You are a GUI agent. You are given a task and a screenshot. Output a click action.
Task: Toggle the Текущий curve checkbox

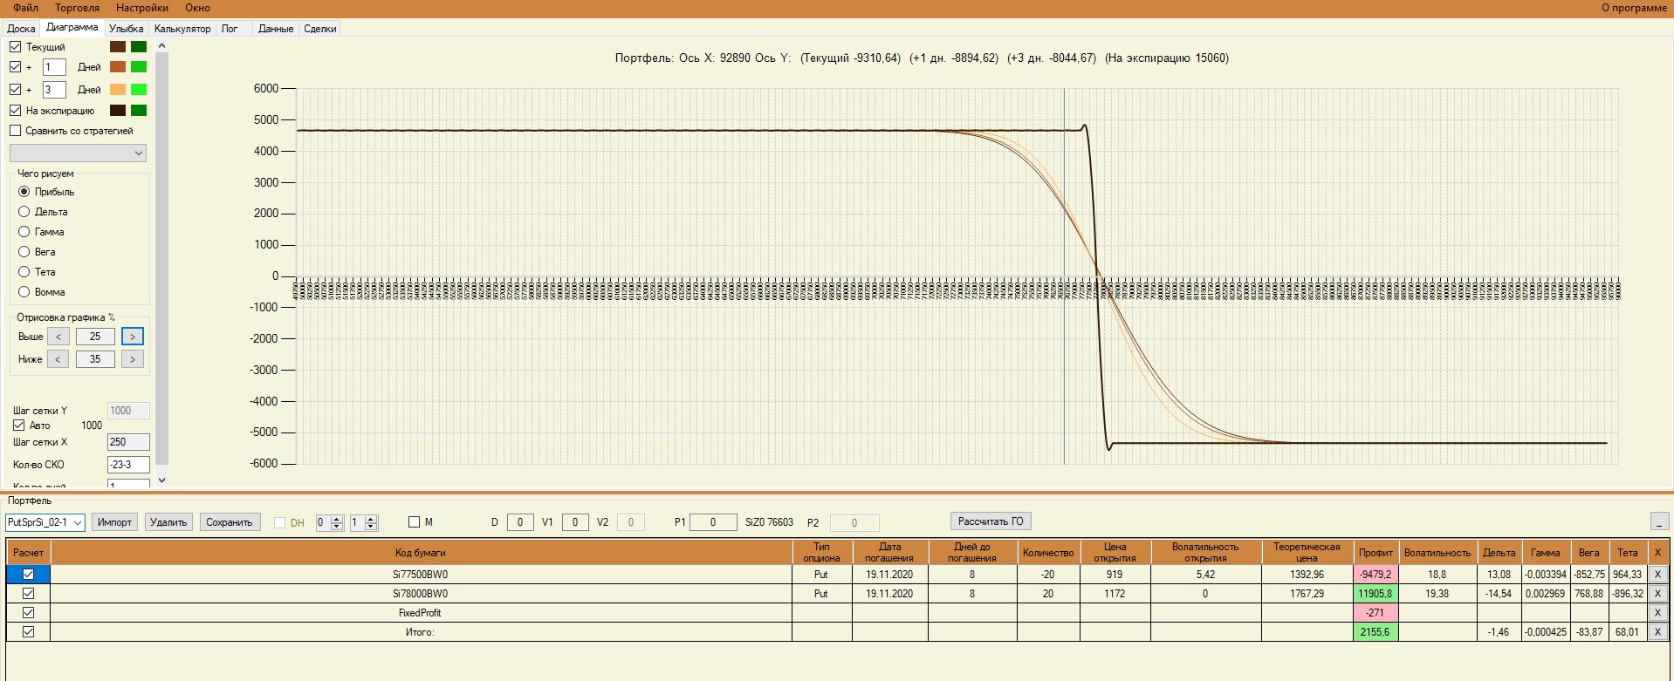click(x=16, y=47)
